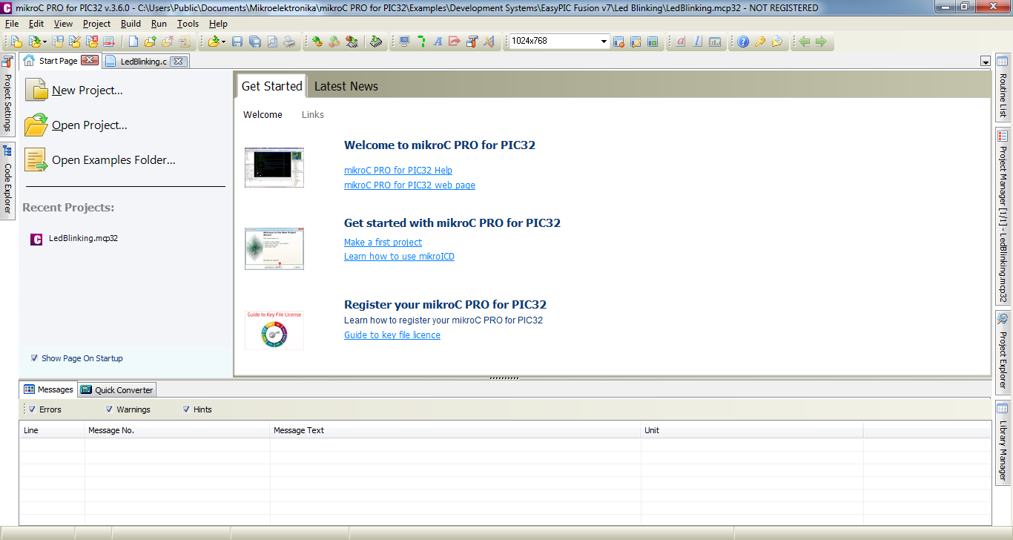Click the green forward arrow icon
The image size is (1013, 540).
[821, 42]
